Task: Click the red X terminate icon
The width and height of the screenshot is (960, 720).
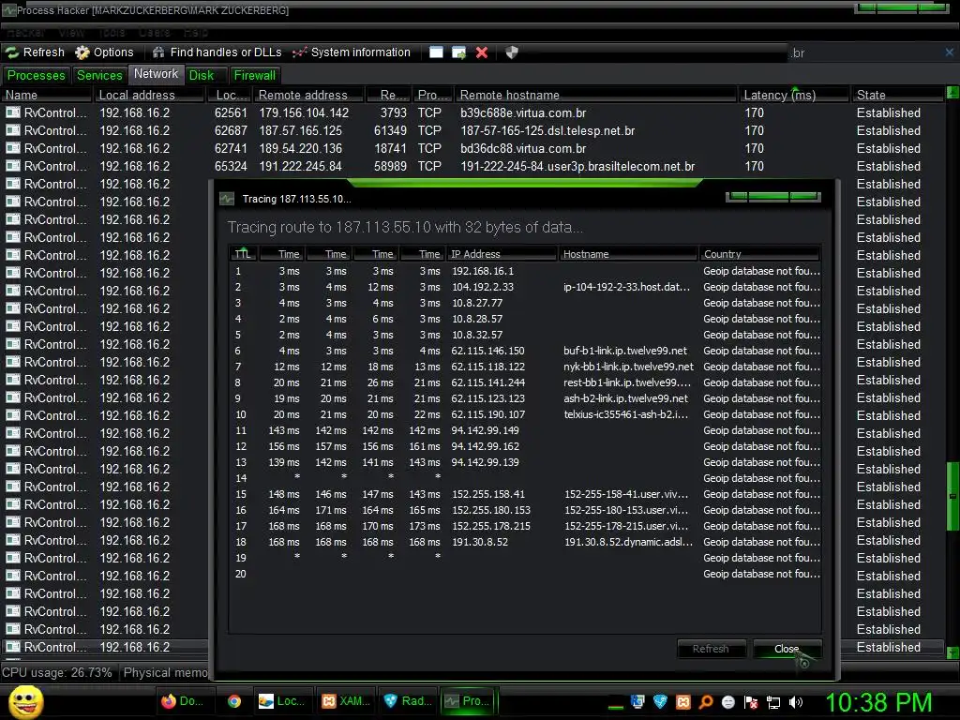Action: pyautogui.click(x=482, y=52)
